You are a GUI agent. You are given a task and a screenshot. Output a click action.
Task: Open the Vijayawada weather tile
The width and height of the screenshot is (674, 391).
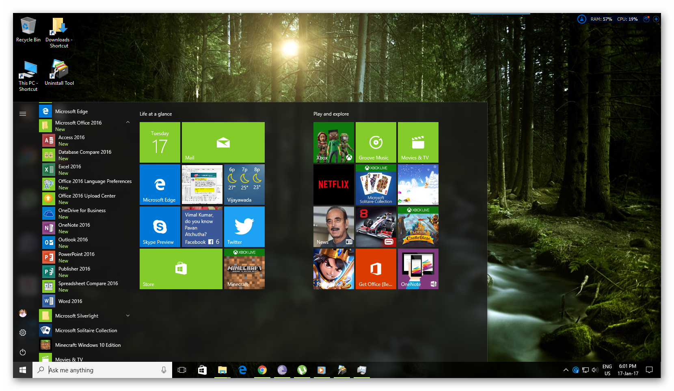coord(244,185)
